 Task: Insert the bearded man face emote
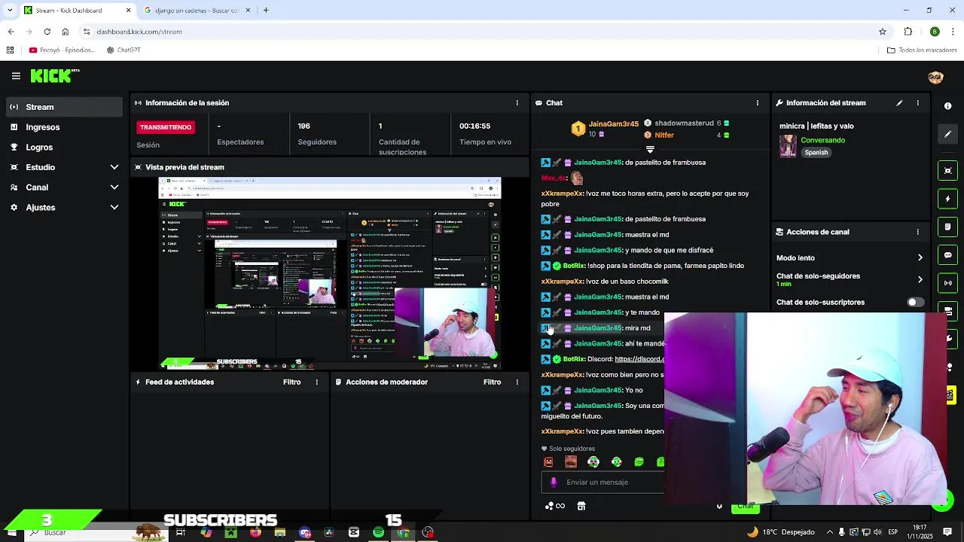pos(571,461)
